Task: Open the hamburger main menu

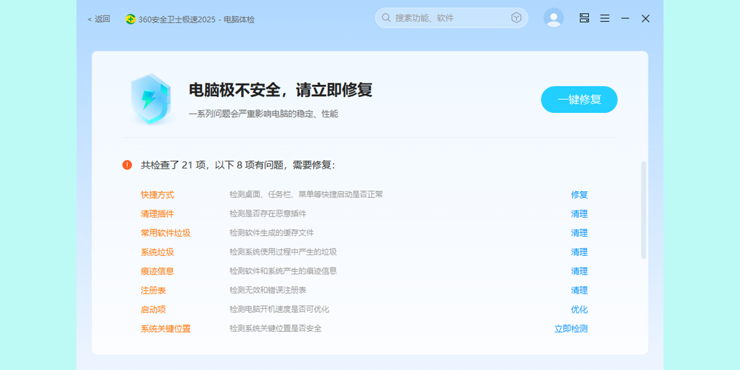Action: point(605,18)
